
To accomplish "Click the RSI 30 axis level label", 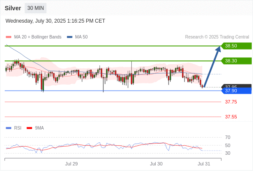I will (x=228, y=153).
